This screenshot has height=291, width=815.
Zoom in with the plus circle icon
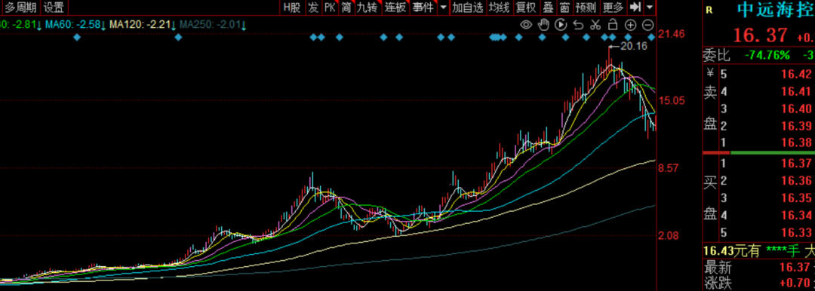630,24
